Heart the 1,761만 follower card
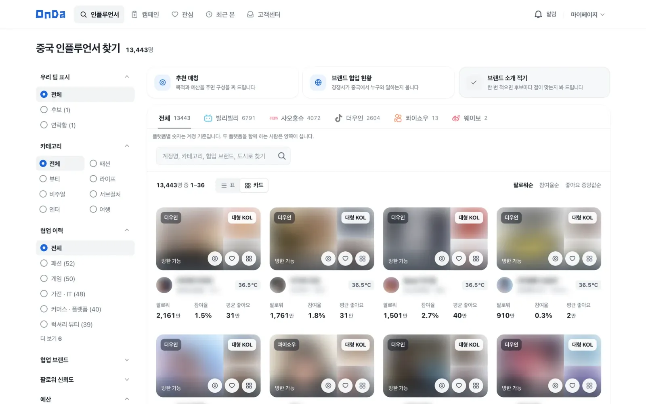 point(345,259)
